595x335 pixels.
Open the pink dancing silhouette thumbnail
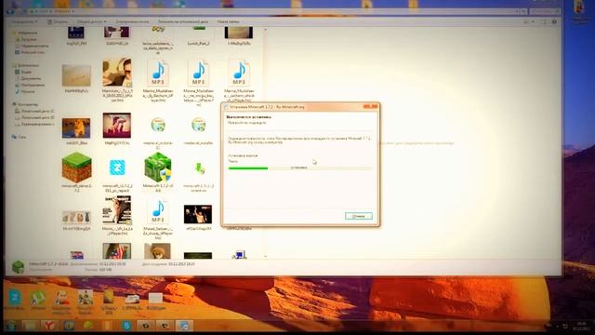tap(117, 126)
